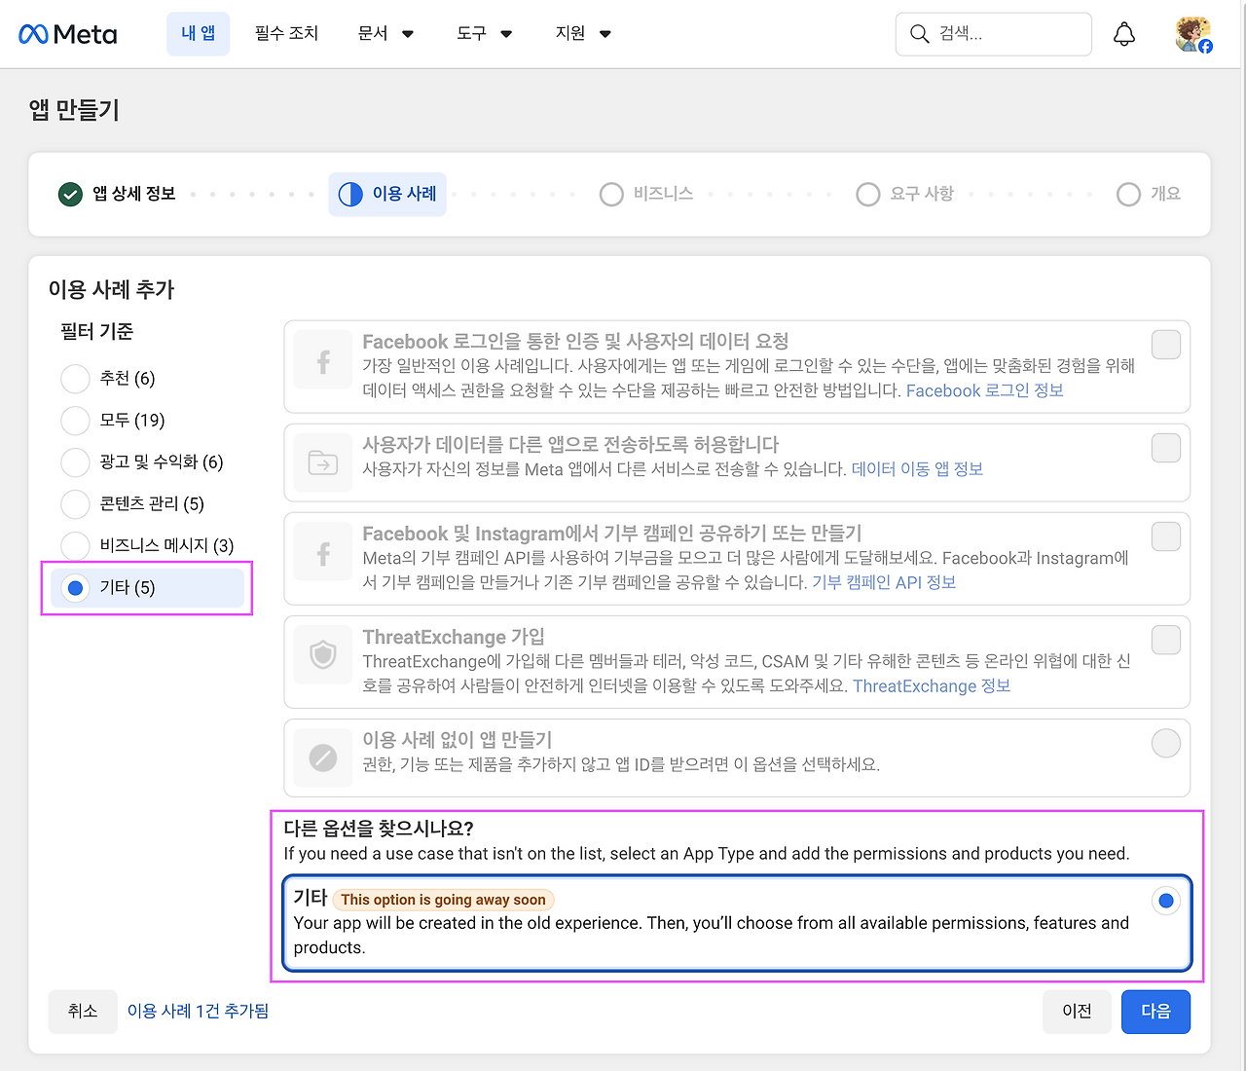
Task: Open the notifications bell
Action: click(x=1124, y=34)
